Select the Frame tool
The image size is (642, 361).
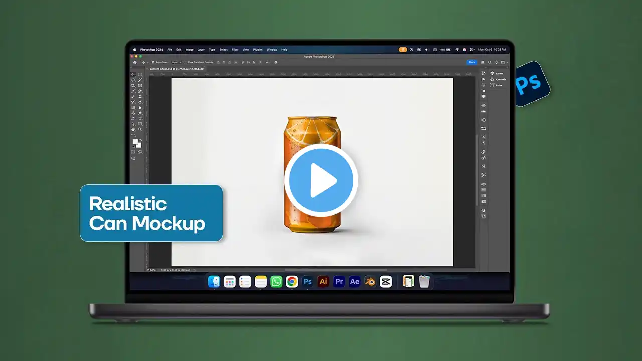(140, 85)
